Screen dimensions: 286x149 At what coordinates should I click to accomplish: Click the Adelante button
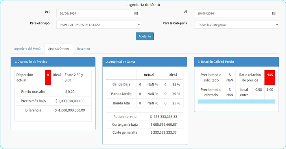tap(145, 36)
